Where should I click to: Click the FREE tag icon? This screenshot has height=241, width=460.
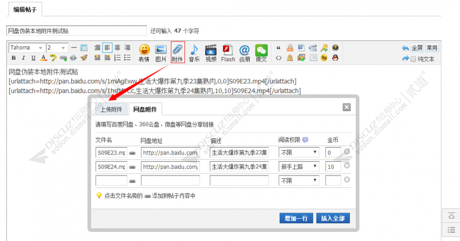pos(290,48)
